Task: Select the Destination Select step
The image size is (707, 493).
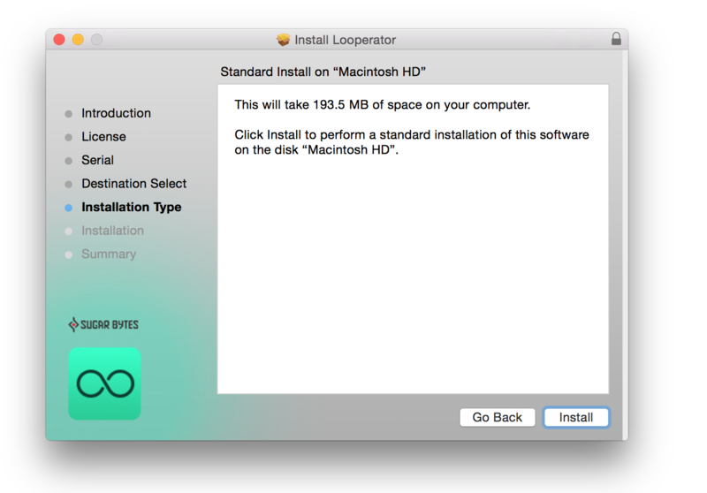Action: point(134,184)
